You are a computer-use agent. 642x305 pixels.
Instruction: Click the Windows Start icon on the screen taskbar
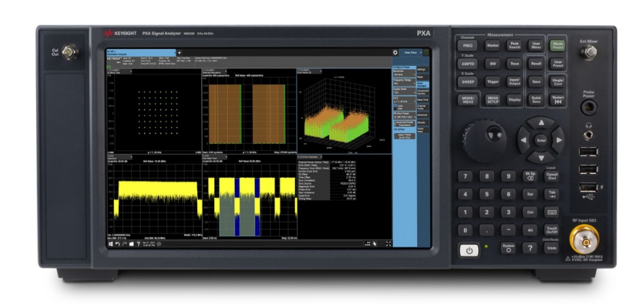click(x=110, y=243)
